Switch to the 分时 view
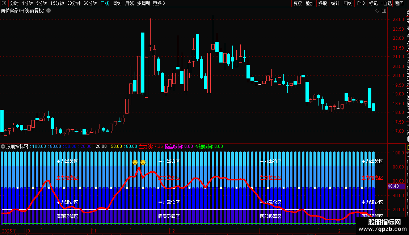The image size is (409, 235). pos(14,3)
